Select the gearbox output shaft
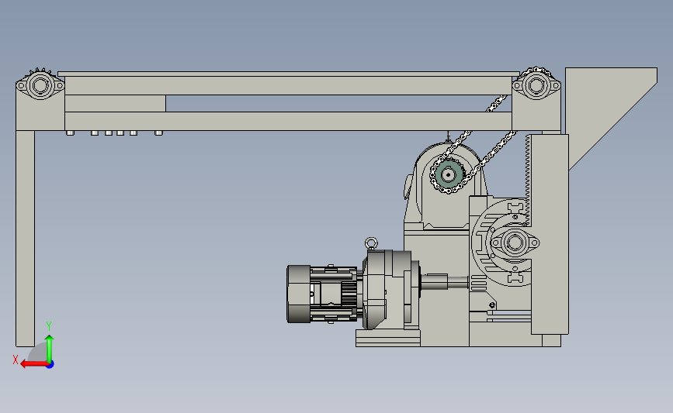This screenshot has width=673, height=413. [x=444, y=282]
